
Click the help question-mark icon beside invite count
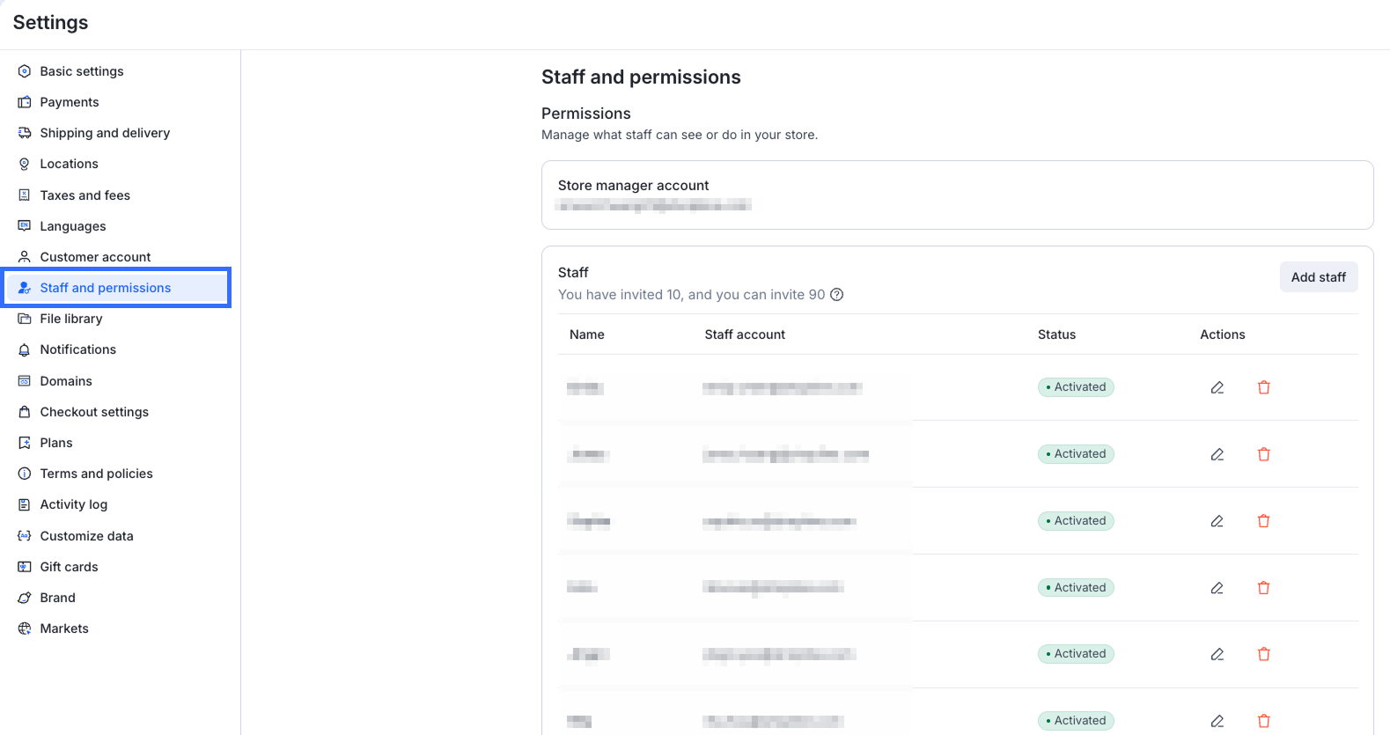(837, 295)
